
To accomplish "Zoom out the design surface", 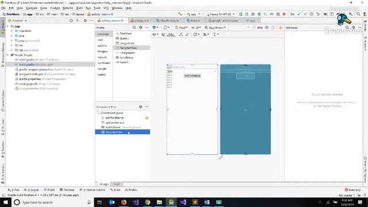I will tap(254, 28).
